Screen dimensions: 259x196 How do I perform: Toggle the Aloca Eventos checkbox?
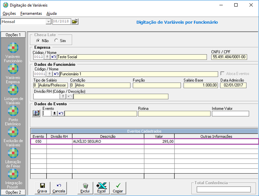coord(223,73)
